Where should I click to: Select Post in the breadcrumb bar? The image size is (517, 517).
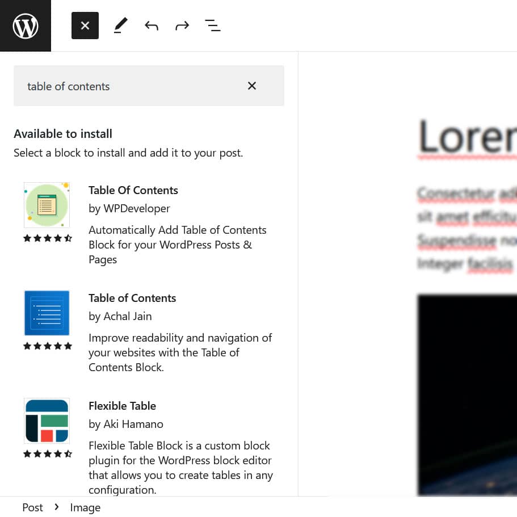(x=32, y=507)
